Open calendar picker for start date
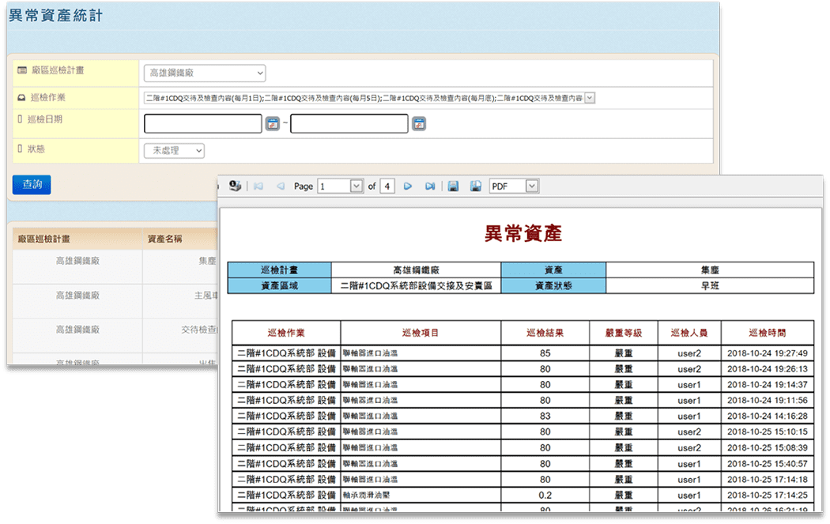Image resolution: width=830 pixels, height=524 pixels. pyautogui.click(x=273, y=124)
